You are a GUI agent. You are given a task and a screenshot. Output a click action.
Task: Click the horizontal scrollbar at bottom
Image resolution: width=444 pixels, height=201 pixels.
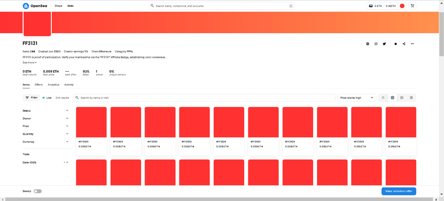tap(220, 199)
